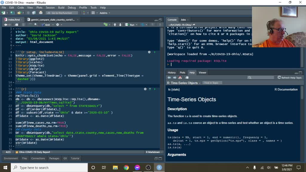Click the Find in Topic field
Viewport: 306px width, 172px height.
click(212, 83)
